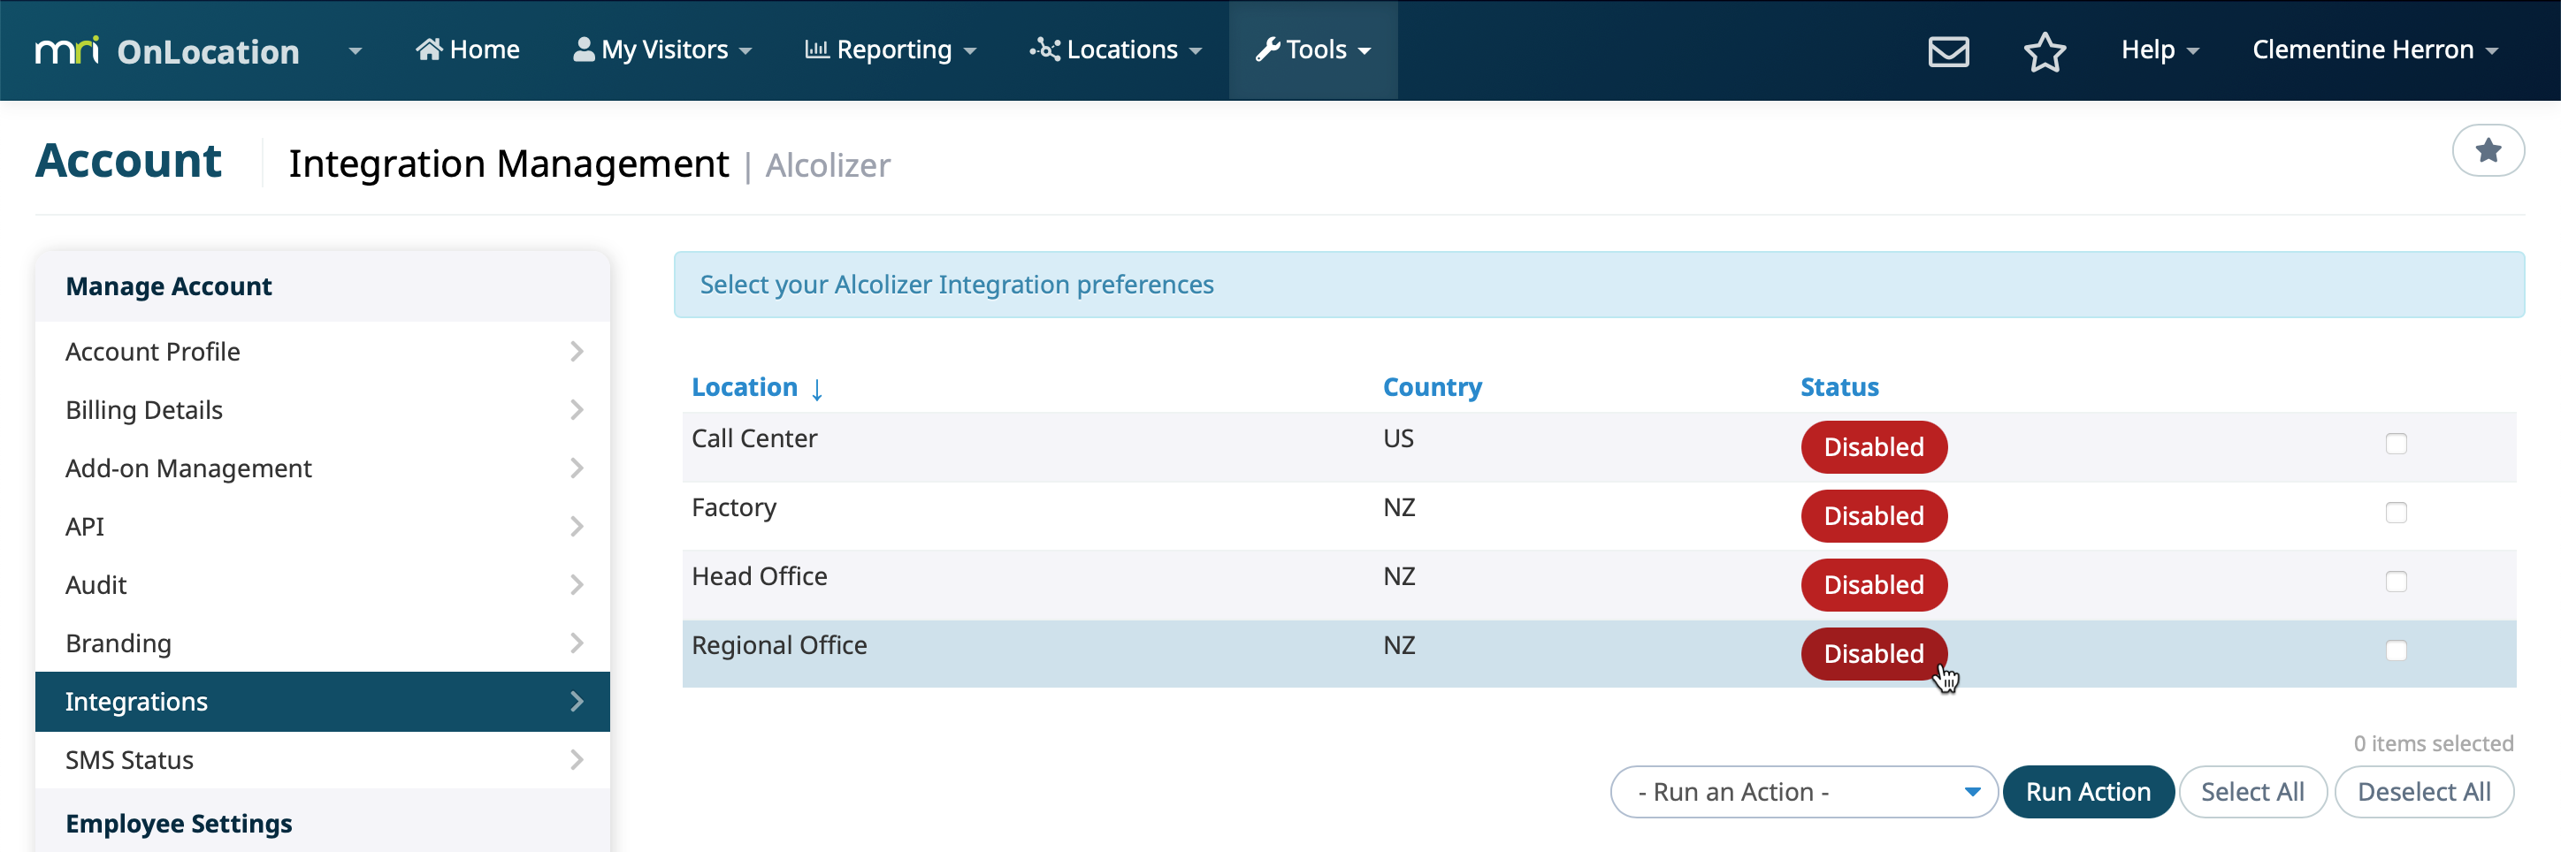Screen dimensions: 2561x852
Task: Click the Select All button
Action: coord(2251,791)
